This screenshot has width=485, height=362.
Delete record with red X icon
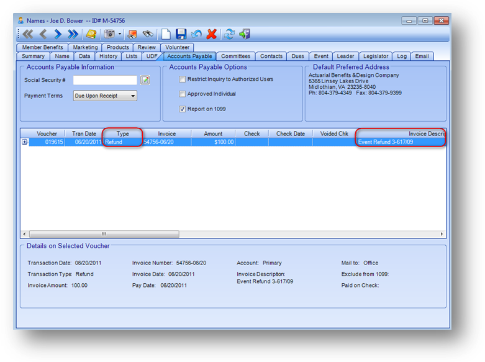click(212, 34)
